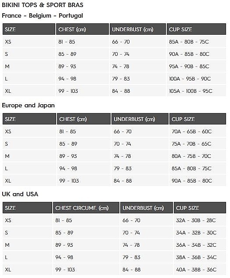Click cup size 80A - 75B - 70C
The width and height of the screenshot is (230, 278).
(191, 156)
